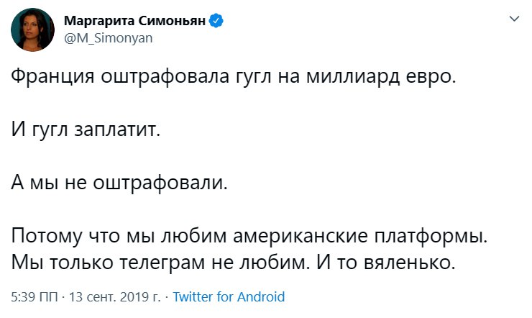532x318 pixels.
Task: Click the display name Маргарита Симоньян
Action: click(136, 22)
